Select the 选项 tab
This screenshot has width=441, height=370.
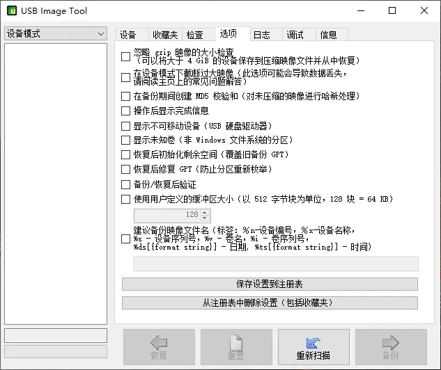[x=232, y=33]
